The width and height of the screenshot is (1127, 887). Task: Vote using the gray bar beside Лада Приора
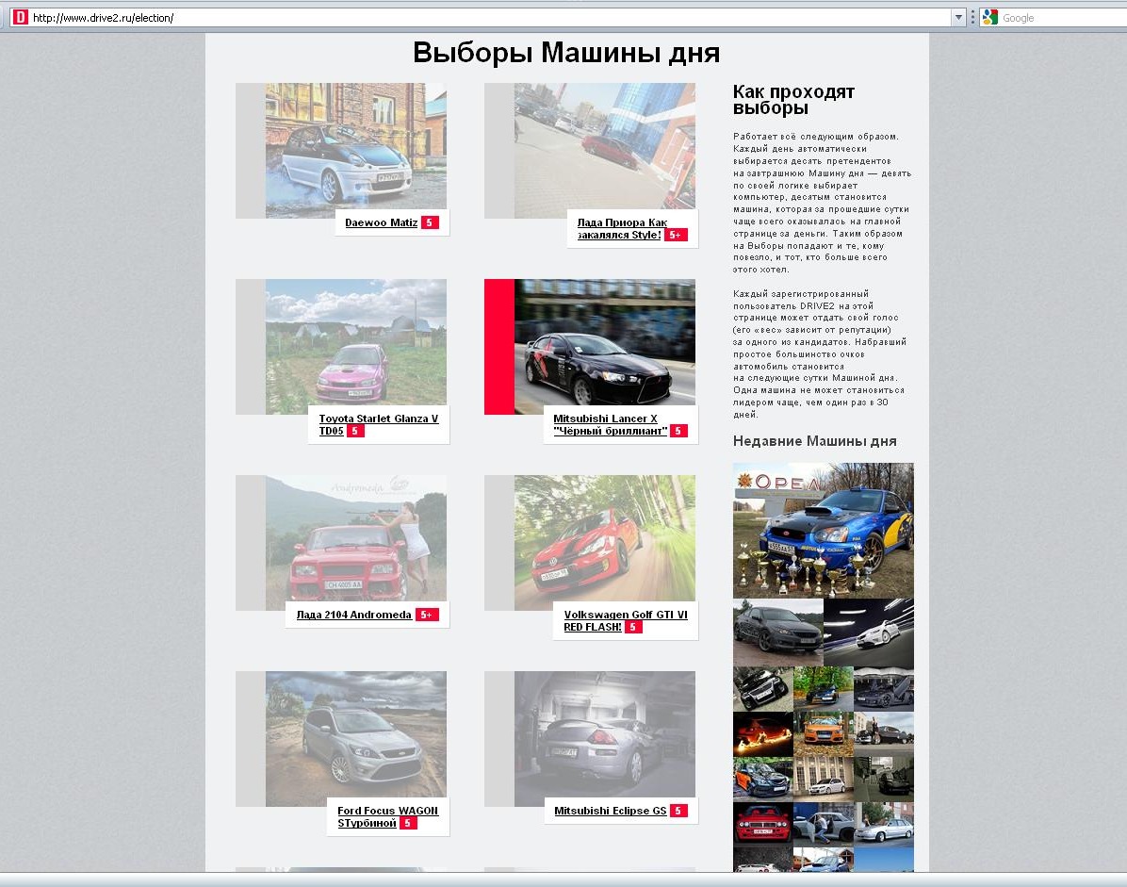pos(499,150)
